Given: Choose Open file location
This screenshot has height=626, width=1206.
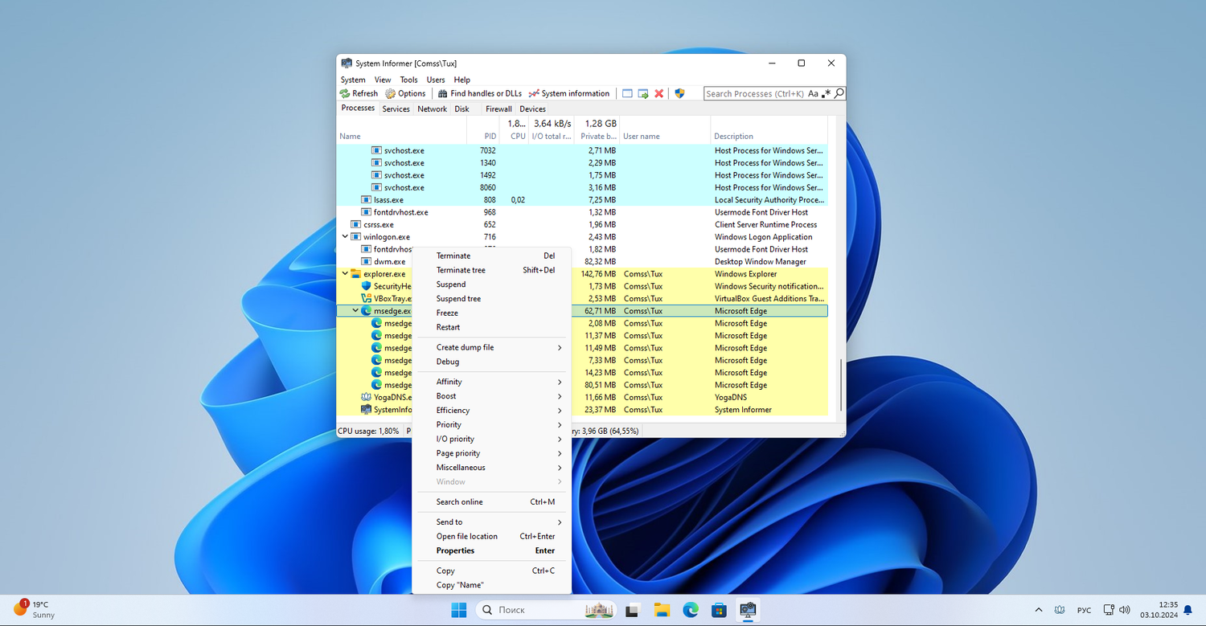Looking at the screenshot, I should 491,537.
